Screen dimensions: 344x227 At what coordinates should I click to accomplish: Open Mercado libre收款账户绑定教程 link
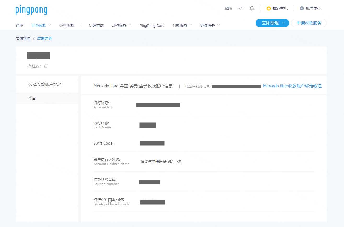coord(292,86)
